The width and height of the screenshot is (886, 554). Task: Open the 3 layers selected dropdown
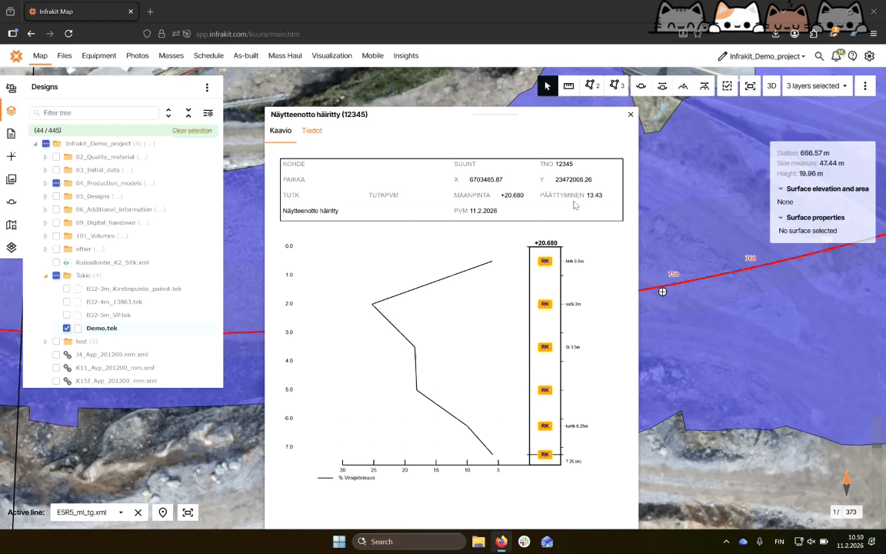point(816,86)
